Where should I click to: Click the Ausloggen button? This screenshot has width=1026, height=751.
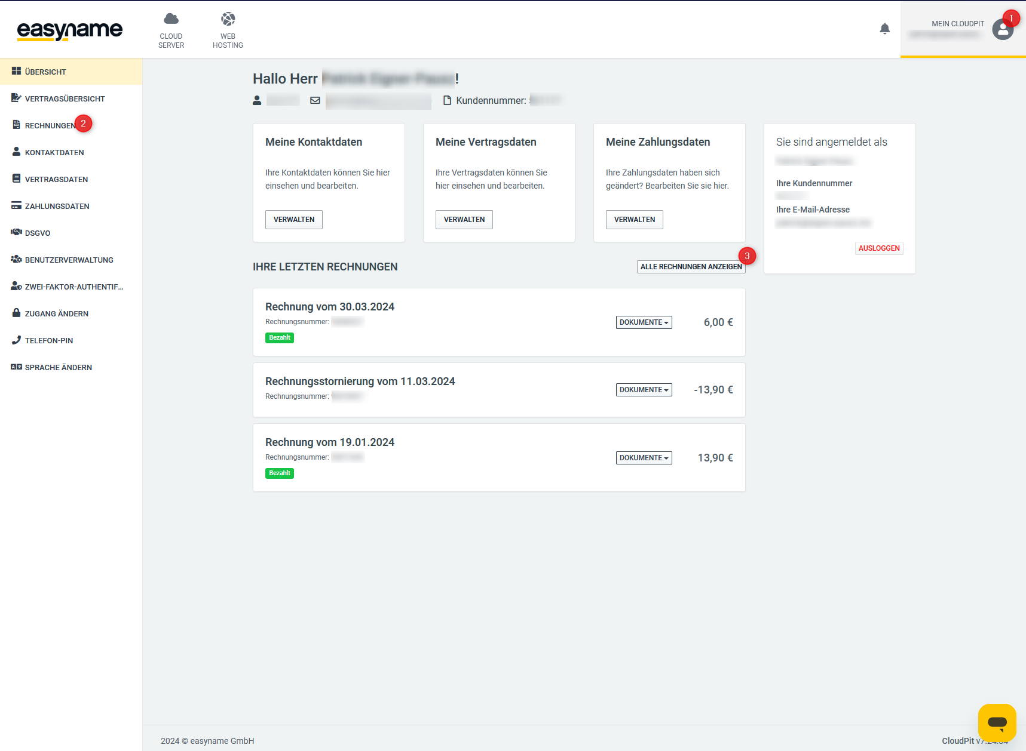[x=878, y=248]
